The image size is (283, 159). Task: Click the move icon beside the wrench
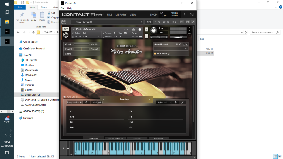175,102
